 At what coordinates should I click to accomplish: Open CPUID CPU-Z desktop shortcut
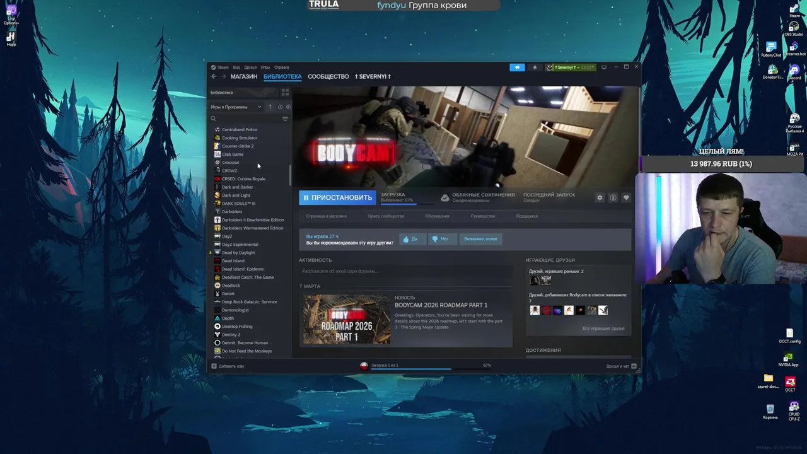pyautogui.click(x=794, y=410)
